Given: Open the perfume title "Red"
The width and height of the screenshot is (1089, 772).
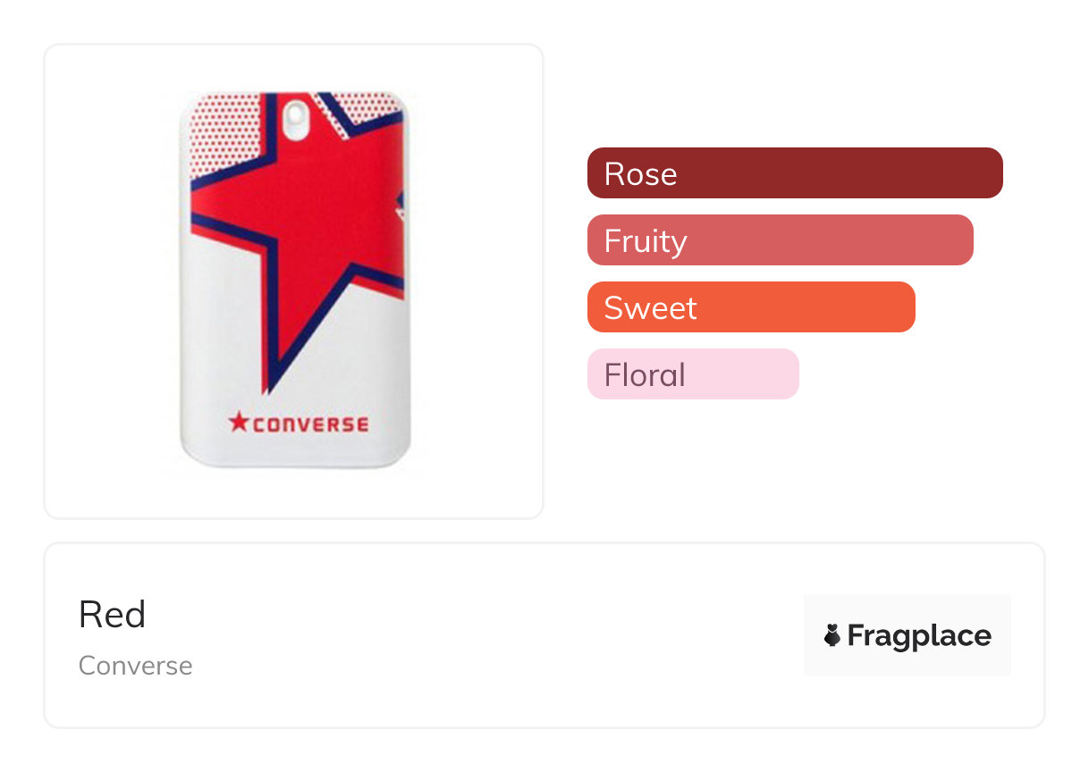Looking at the screenshot, I should pos(112,615).
